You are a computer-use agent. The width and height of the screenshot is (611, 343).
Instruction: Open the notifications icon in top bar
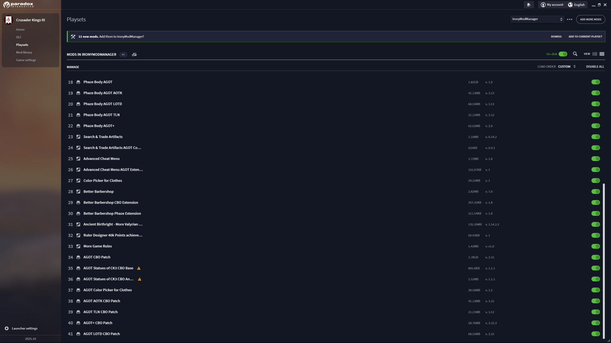pyautogui.click(x=529, y=5)
